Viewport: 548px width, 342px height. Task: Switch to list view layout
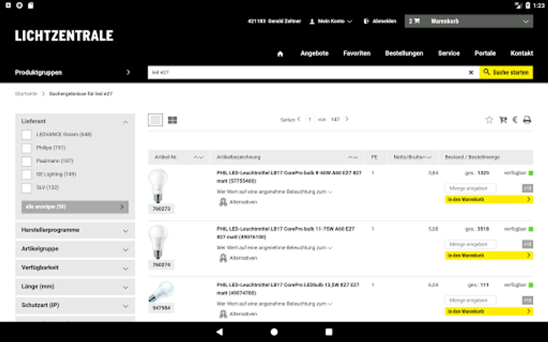[155, 120]
